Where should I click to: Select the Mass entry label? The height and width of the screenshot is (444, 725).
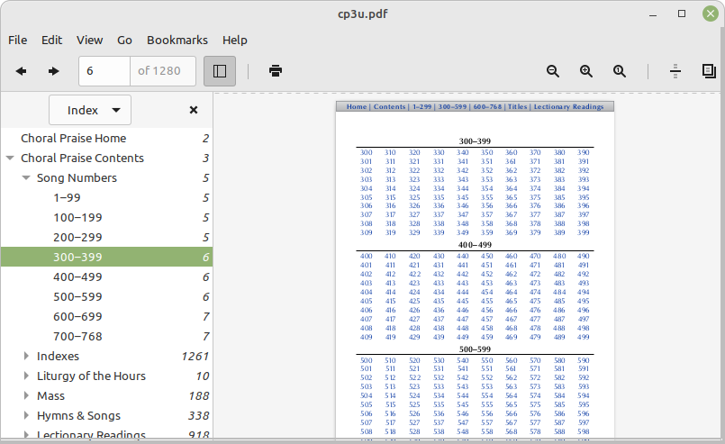(x=50, y=396)
